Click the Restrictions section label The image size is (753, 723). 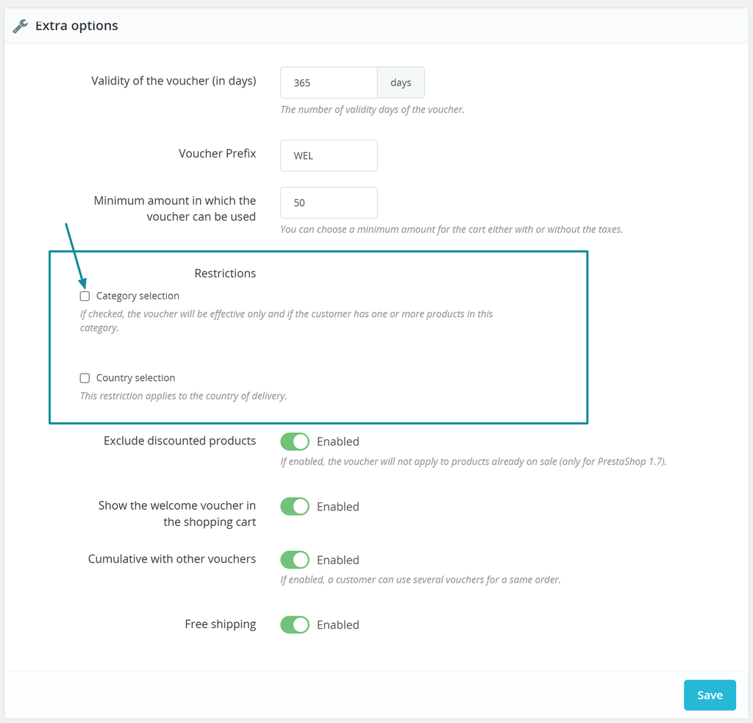225,274
